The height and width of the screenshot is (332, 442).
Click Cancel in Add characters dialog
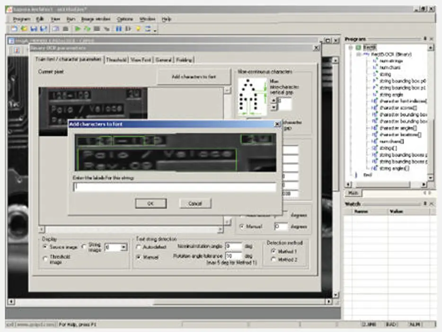click(x=195, y=203)
